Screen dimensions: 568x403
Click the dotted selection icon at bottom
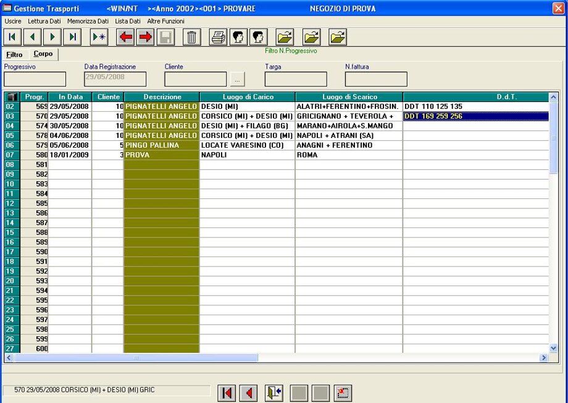pyautogui.click(x=343, y=392)
